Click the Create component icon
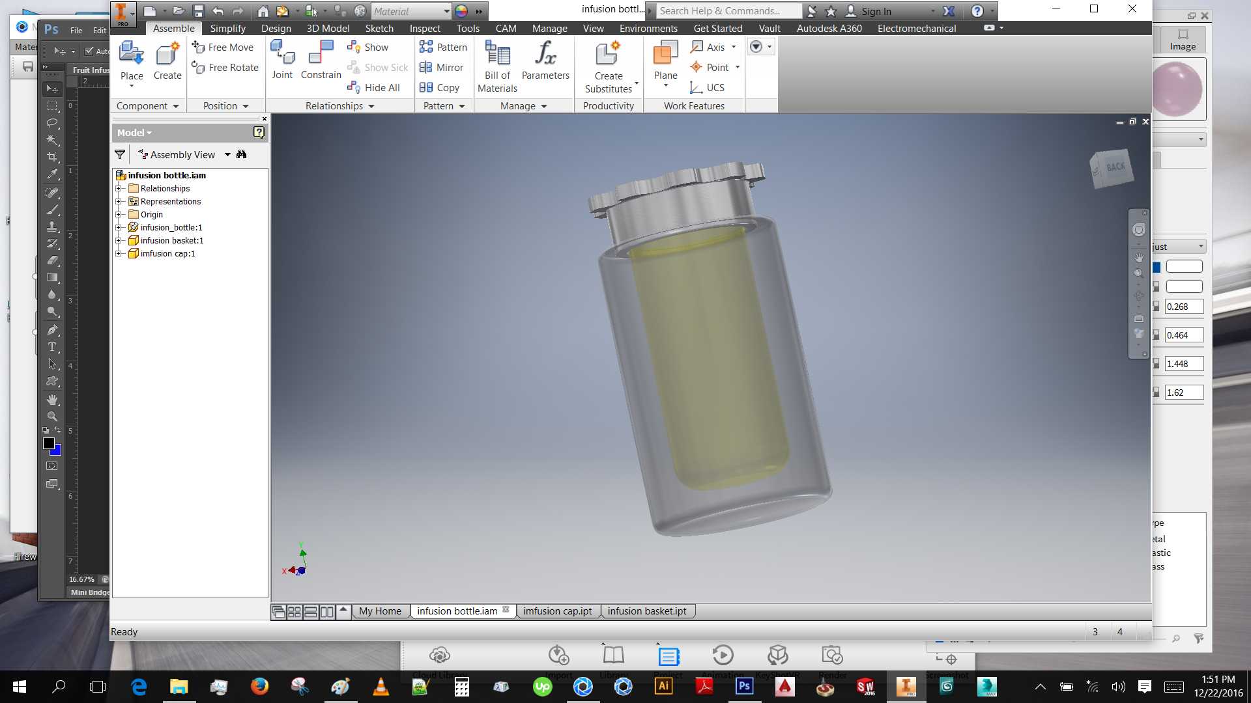 pyautogui.click(x=167, y=61)
